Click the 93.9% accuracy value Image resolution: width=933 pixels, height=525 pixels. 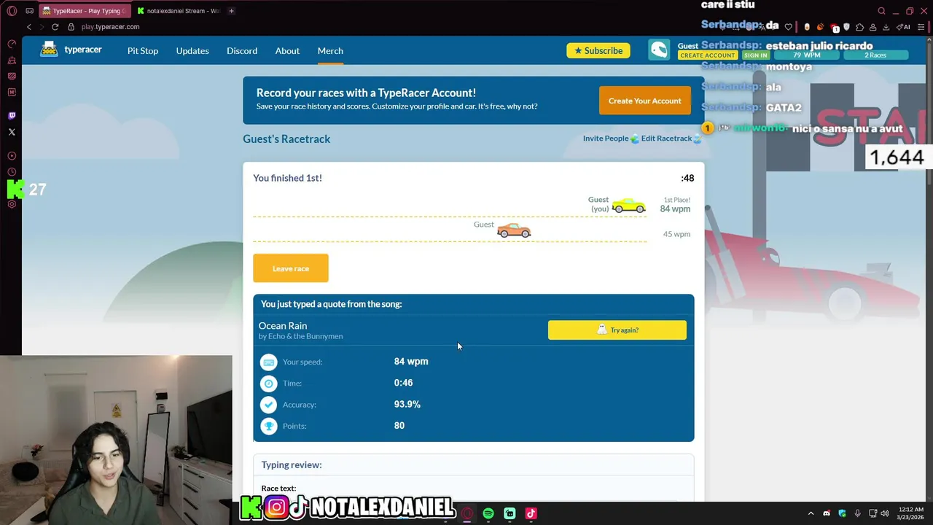coord(407,405)
